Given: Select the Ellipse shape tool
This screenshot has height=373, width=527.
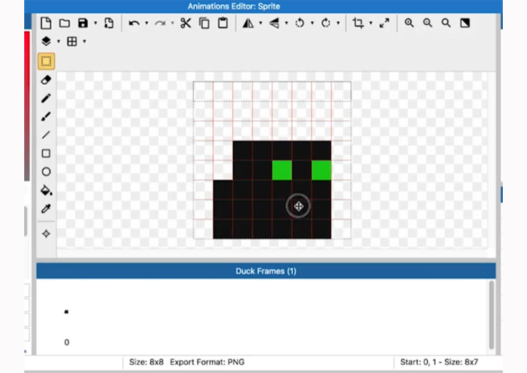Looking at the screenshot, I should 46,172.
